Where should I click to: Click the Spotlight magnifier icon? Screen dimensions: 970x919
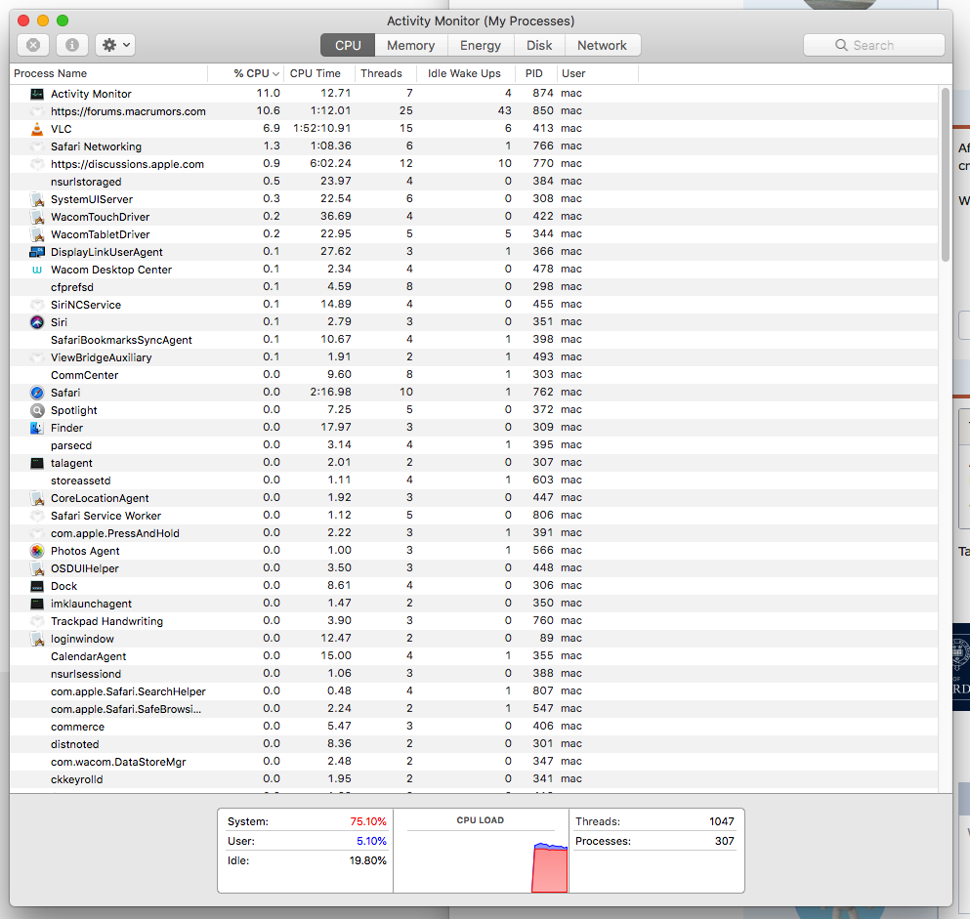point(37,410)
